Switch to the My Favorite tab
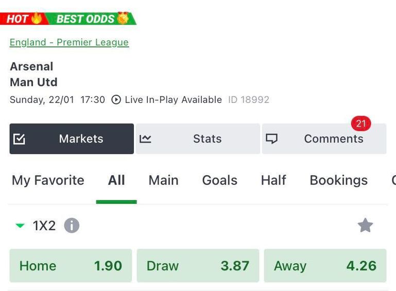The width and height of the screenshot is (396, 291). (48, 180)
